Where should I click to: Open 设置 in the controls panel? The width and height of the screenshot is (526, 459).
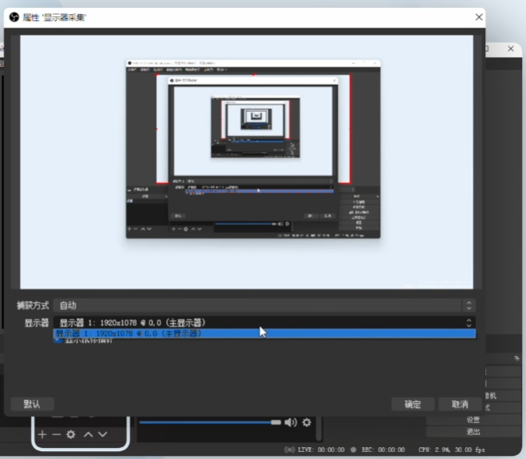(473, 420)
